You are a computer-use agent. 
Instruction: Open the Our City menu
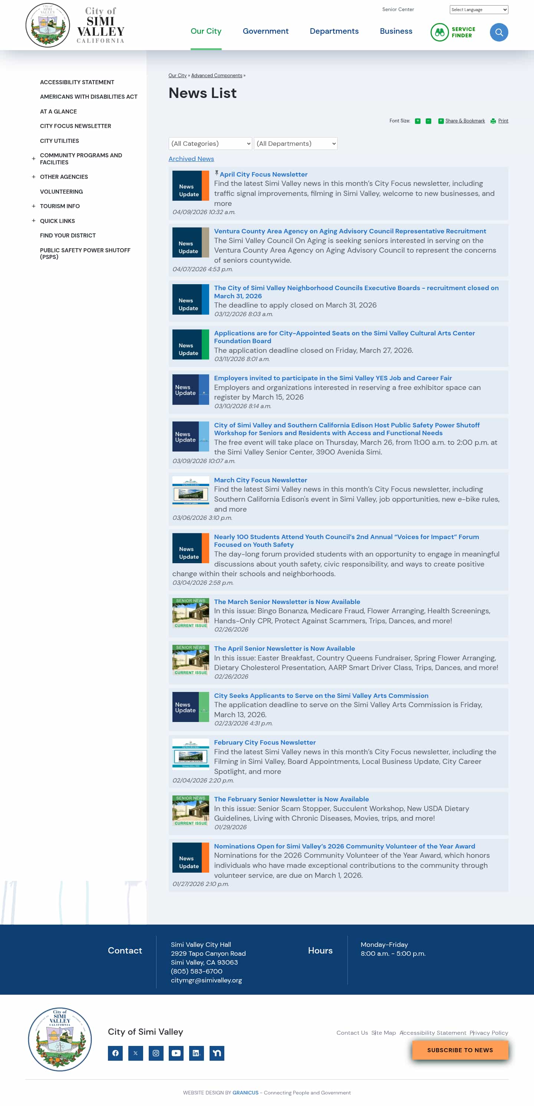pyautogui.click(x=206, y=31)
